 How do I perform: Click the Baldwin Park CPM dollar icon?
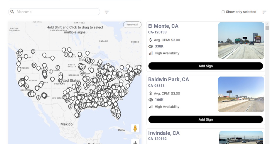tap(151, 94)
